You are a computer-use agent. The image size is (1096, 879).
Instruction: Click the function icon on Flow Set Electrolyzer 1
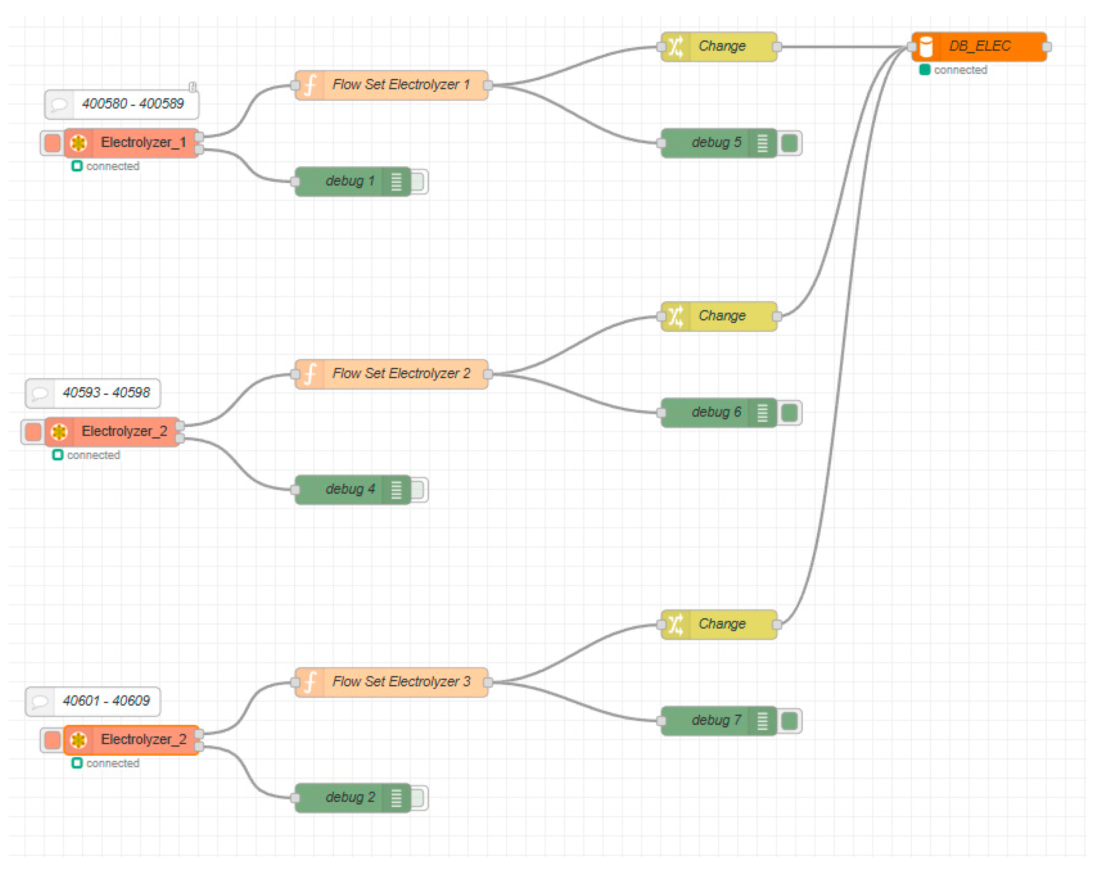pos(310,85)
